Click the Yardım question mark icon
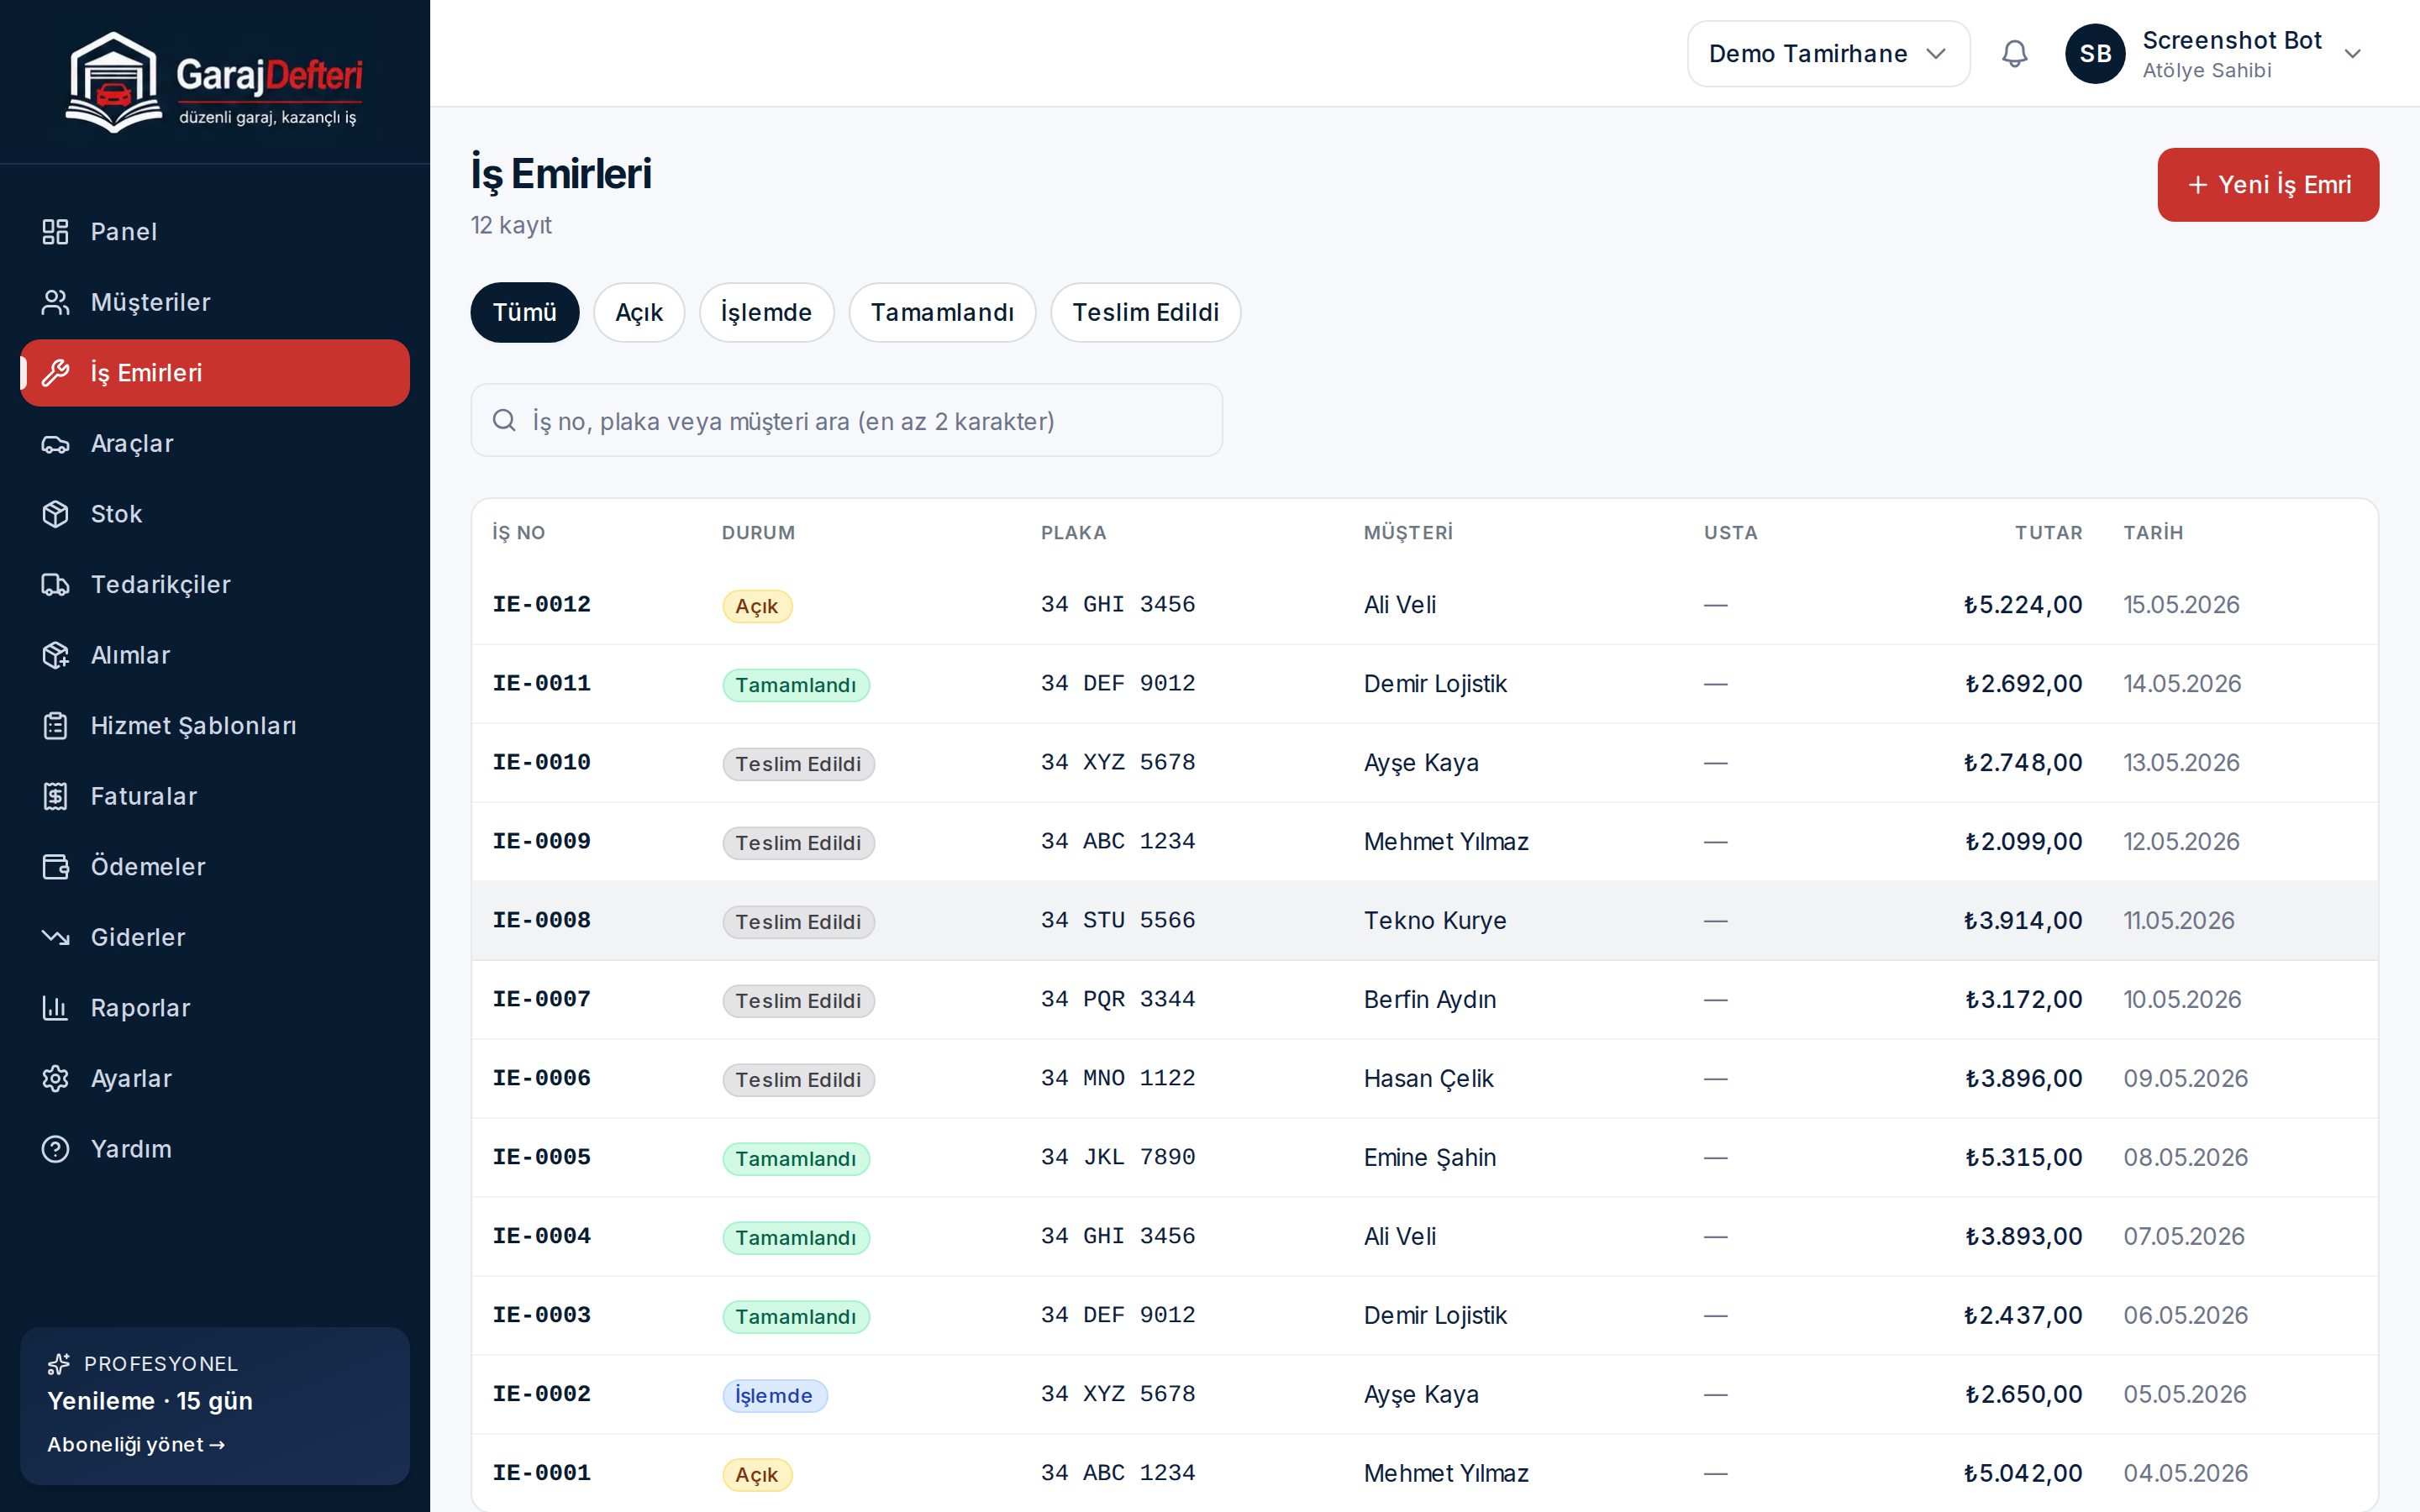 click(55, 1149)
